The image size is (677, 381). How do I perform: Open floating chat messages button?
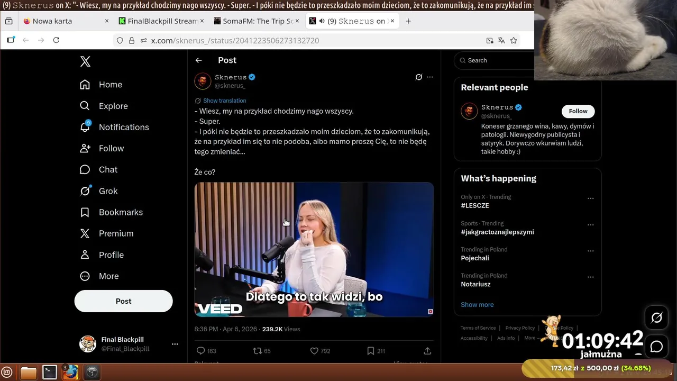click(656, 347)
